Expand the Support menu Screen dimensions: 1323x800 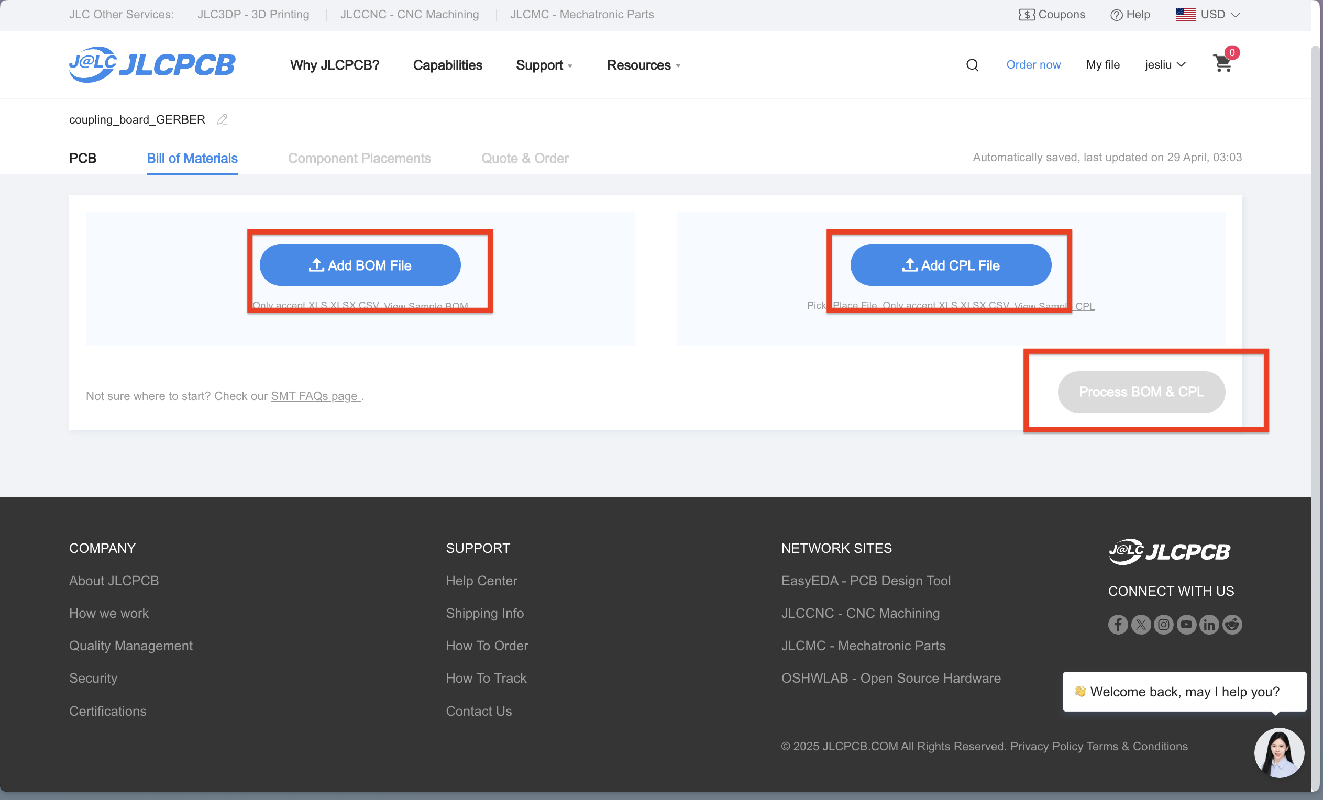pyautogui.click(x=544, y=65)
